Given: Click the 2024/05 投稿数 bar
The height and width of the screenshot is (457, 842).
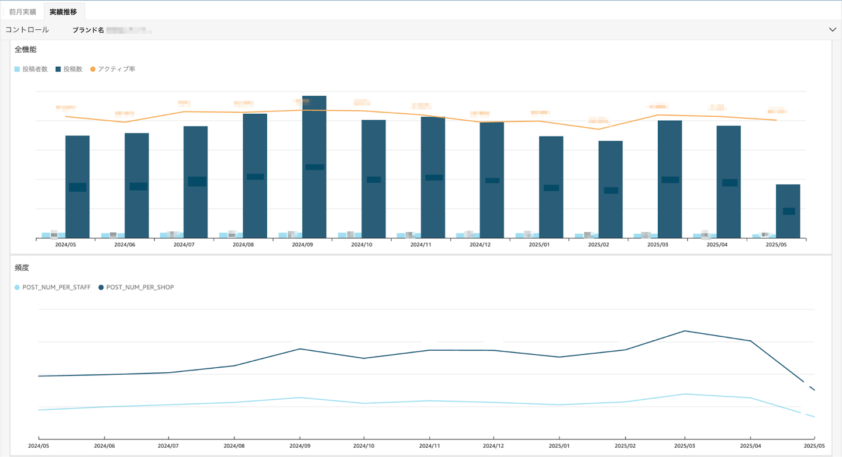Looking at the screenshot, I should 77,187.
